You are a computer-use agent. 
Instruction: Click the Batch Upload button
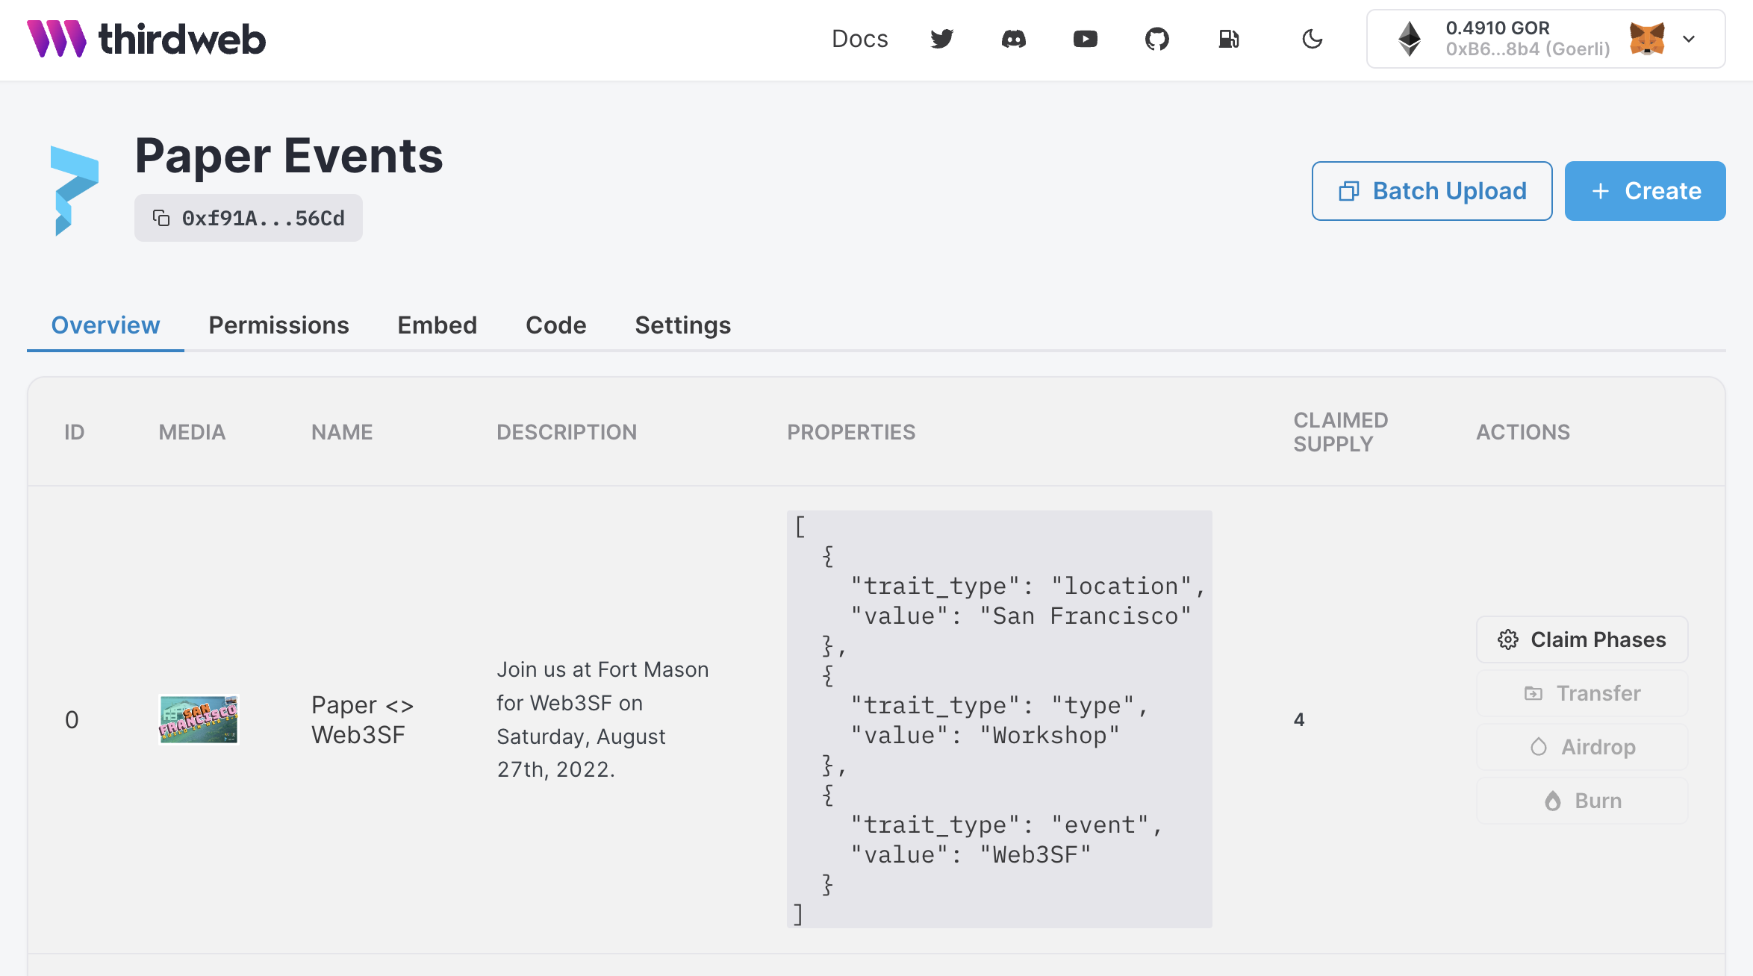click(1431, 191)
